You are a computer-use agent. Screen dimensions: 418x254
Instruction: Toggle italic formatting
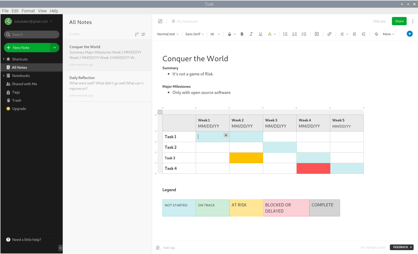(x=251, y=34)
